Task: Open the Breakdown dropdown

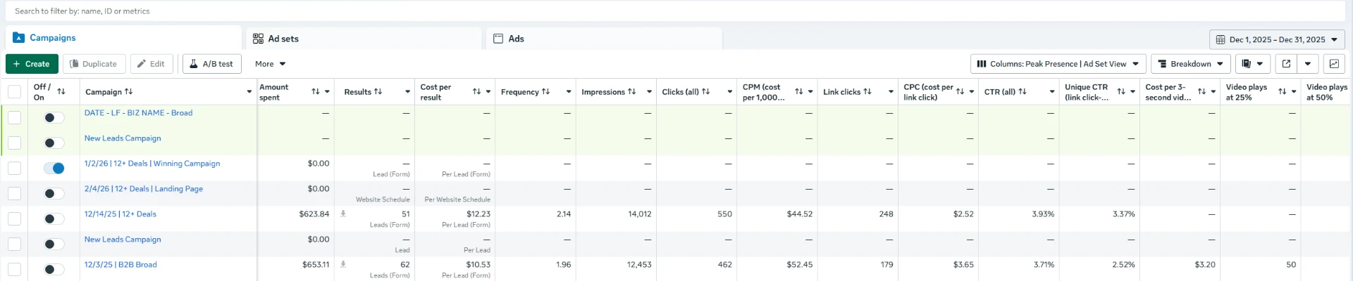Action: pos(1190,64)
